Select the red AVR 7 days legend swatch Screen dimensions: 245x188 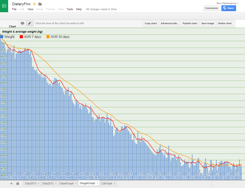click(x=21, y=37)
